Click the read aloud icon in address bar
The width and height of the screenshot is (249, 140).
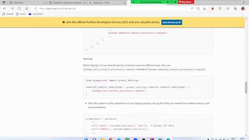[192, 9]
